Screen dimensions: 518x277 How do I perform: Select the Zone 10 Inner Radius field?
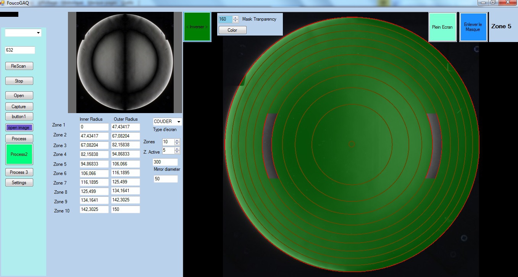pyautogui.click(x=94, y=209)
